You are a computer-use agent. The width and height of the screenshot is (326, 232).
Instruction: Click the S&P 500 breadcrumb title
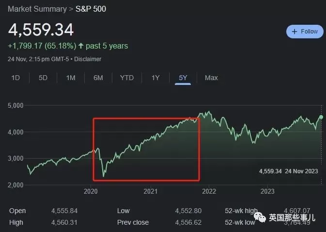[91, 9]
